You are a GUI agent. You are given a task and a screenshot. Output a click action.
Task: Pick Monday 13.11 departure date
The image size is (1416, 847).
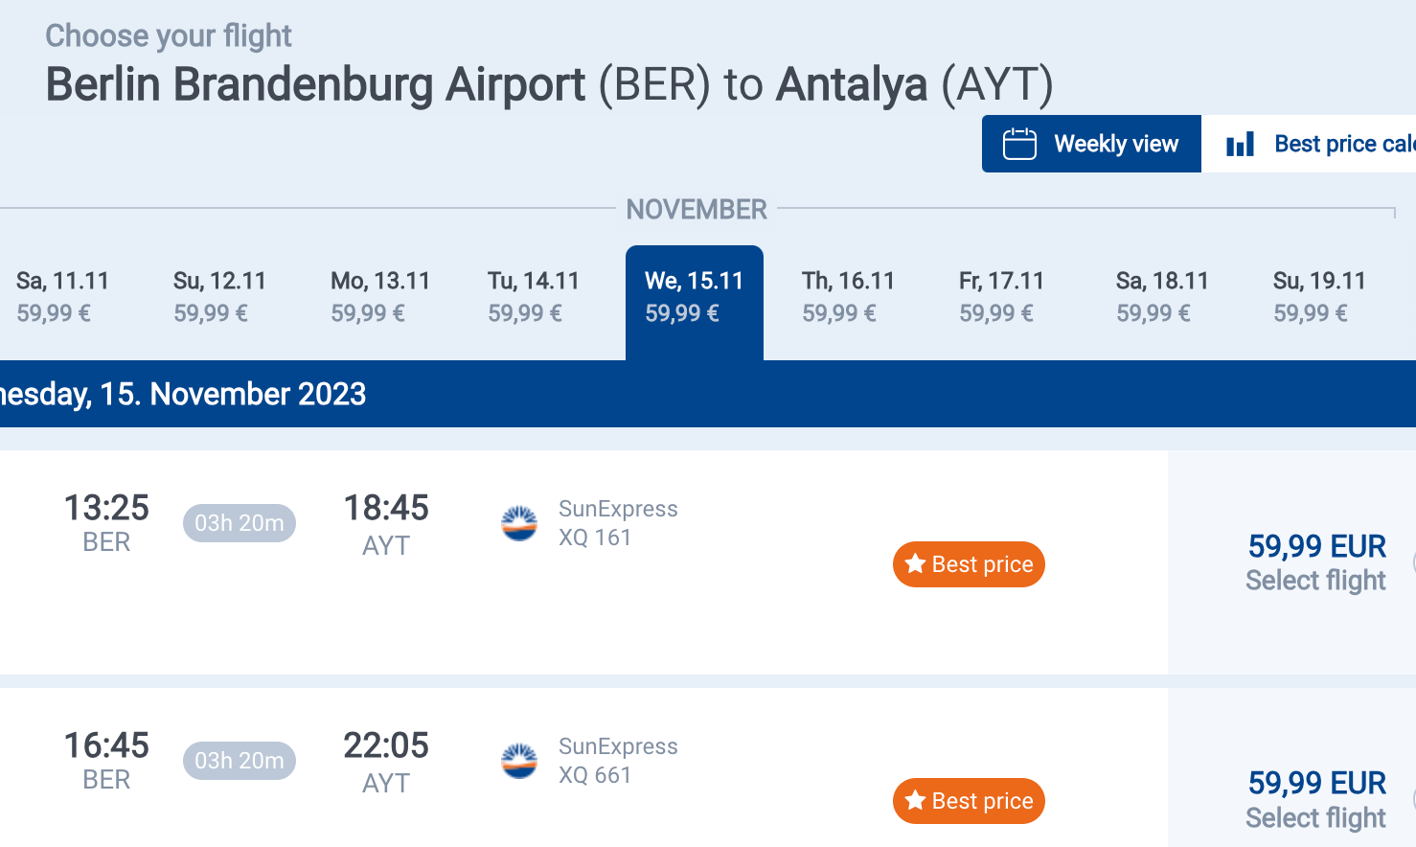coord(379,296)
